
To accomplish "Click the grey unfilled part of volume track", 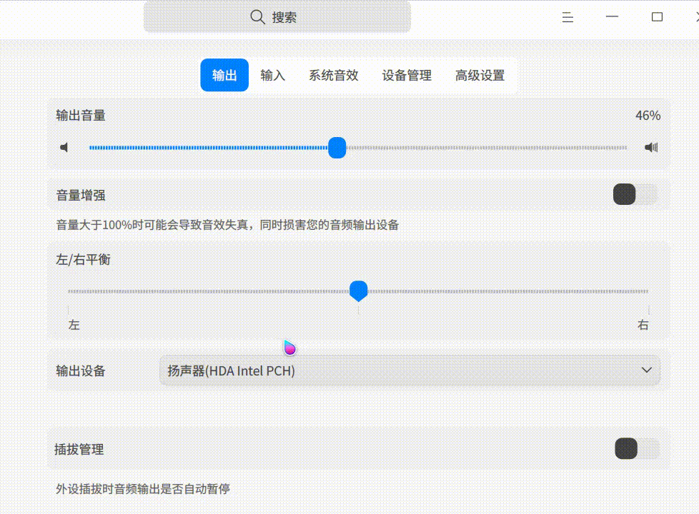I will pyautogui.click(x=486, y=148).
